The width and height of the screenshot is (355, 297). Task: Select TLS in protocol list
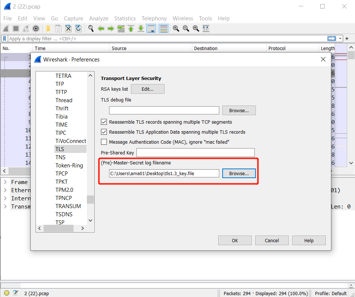pyautogui.click(x=70, y=149)
